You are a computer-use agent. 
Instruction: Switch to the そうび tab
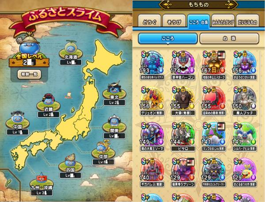pos(174,22)
